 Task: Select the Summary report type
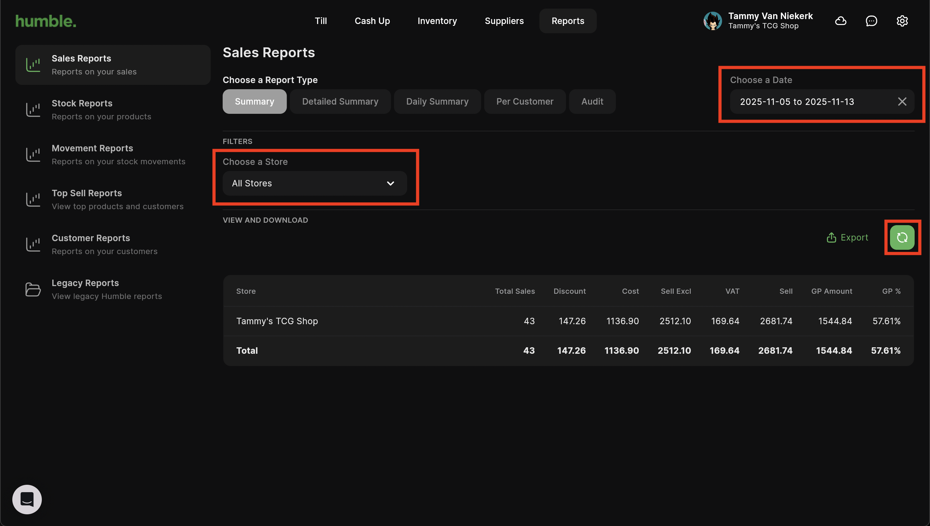pyautogui.click(x=254, y=102)
